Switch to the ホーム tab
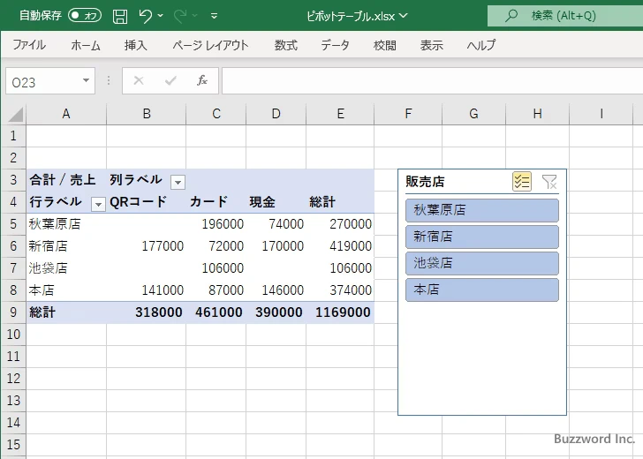 86,45
